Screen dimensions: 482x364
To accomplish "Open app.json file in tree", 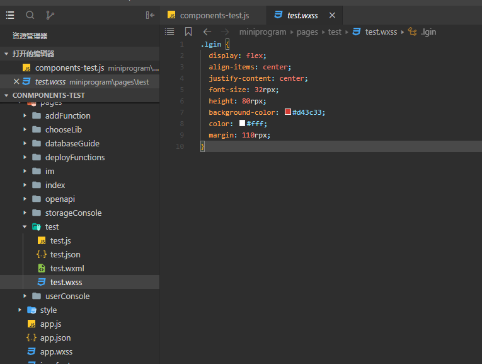I will [x=79, y=338].
